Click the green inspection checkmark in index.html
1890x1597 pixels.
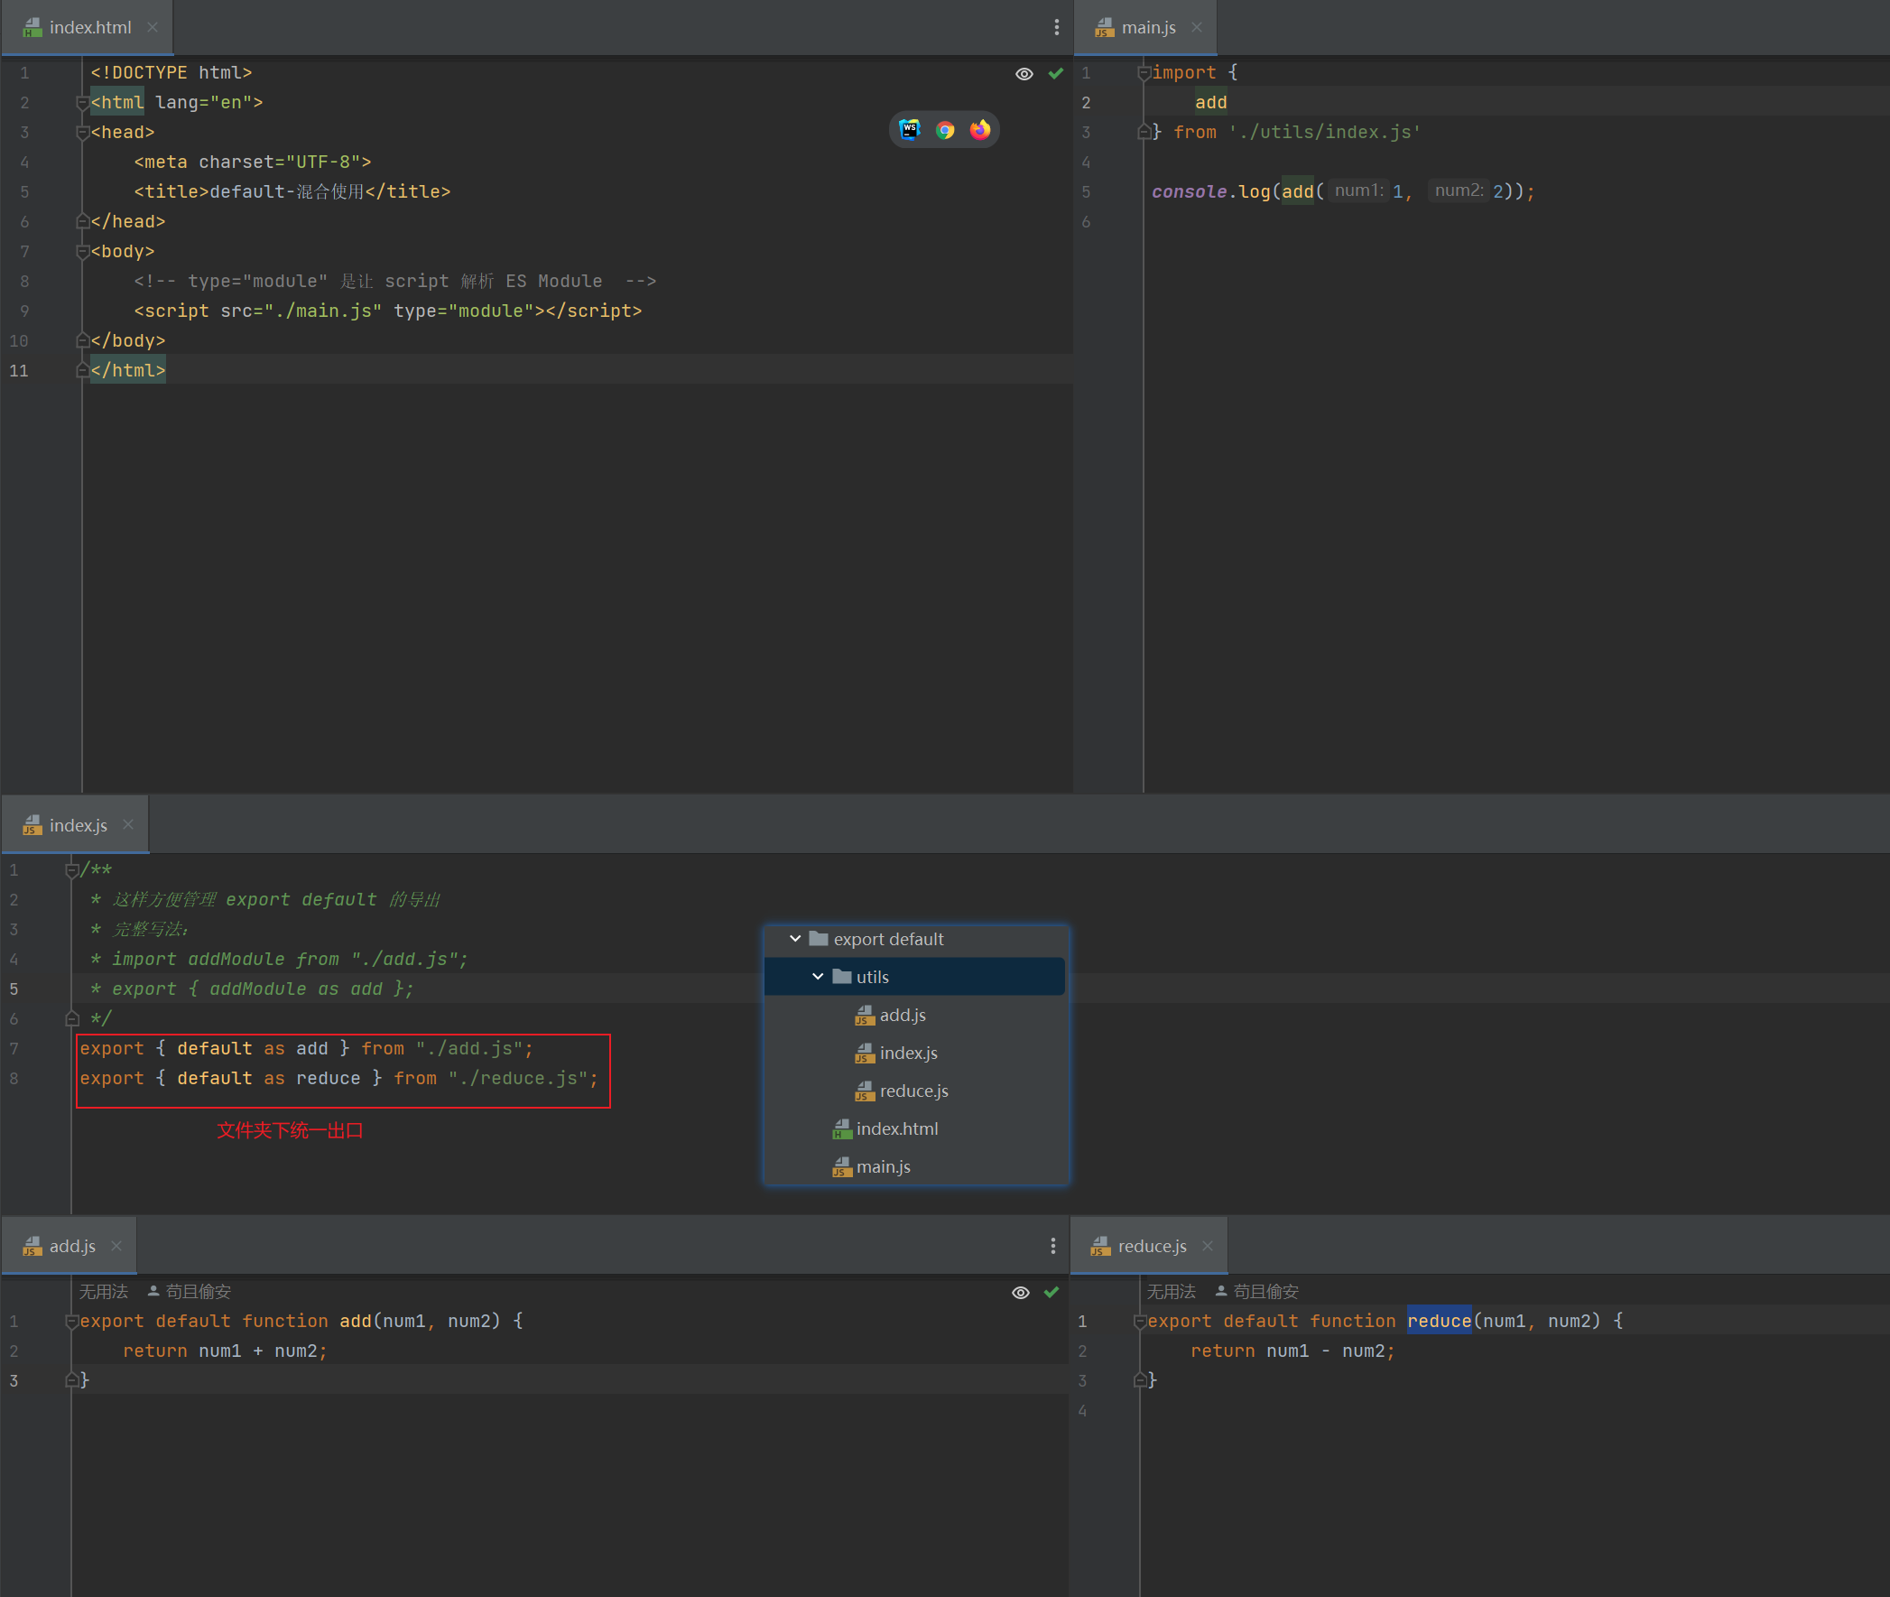coord(1055,73)
